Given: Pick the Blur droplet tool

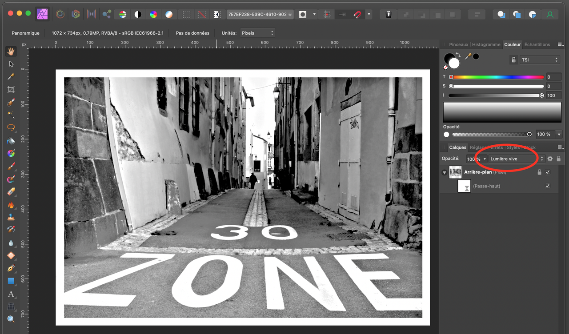Looking at the screenshot, I should 11,243.
